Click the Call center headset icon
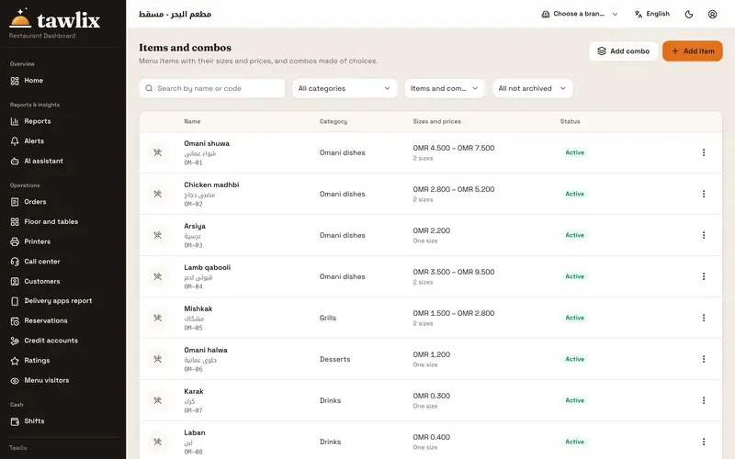This screenshot has height=459, width=735. pos(15,262)
